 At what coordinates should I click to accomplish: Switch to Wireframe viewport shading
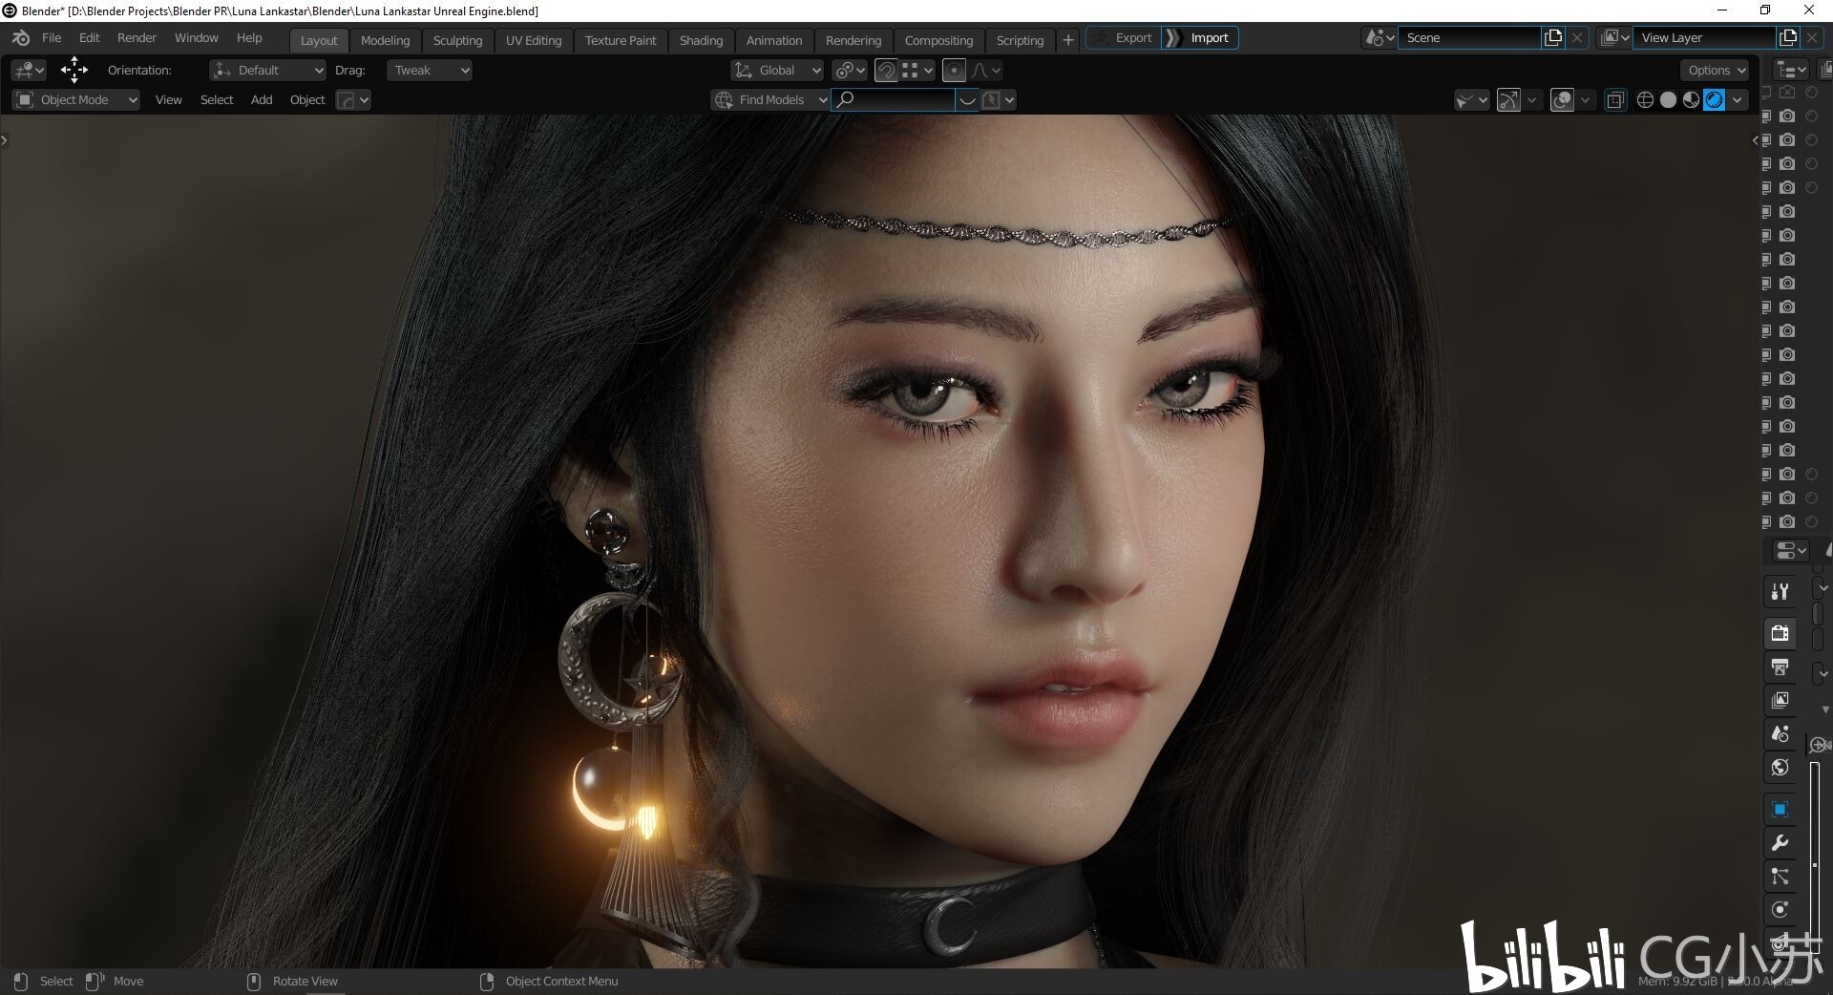[x=1645, y=99]
